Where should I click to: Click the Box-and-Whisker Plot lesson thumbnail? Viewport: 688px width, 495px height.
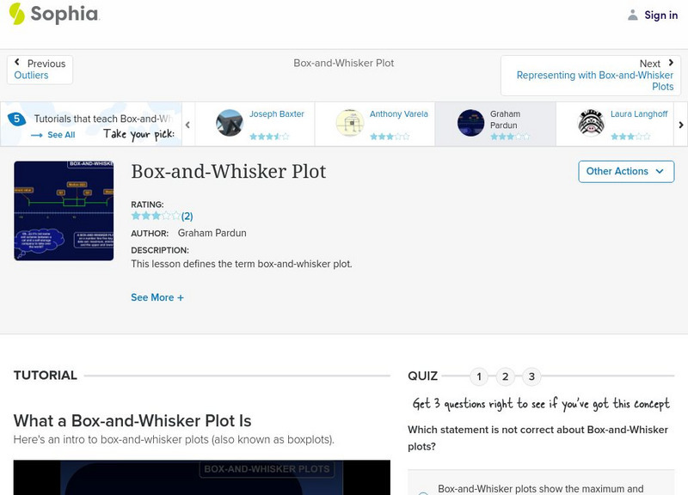point(64,211)
